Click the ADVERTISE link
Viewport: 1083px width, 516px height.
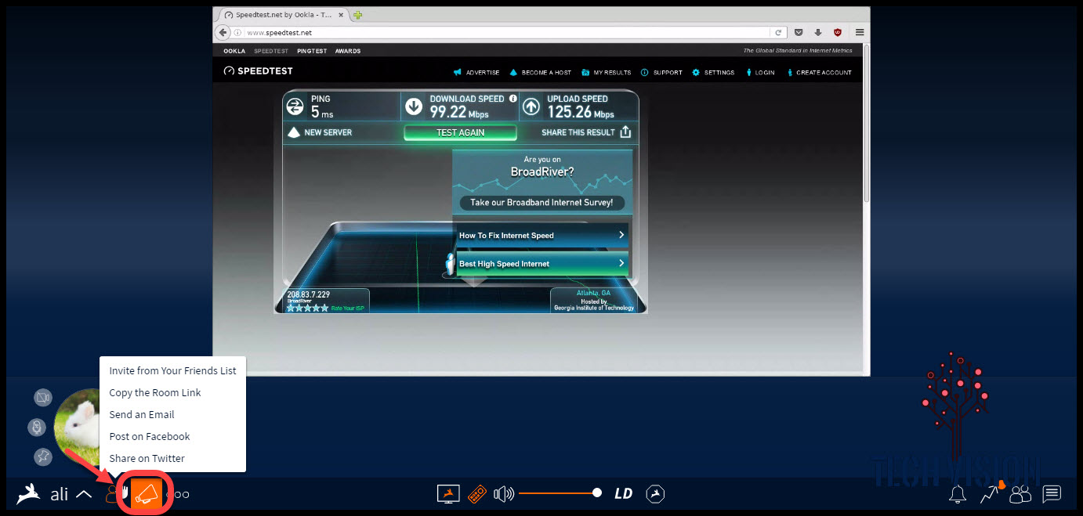coord(476,72)
